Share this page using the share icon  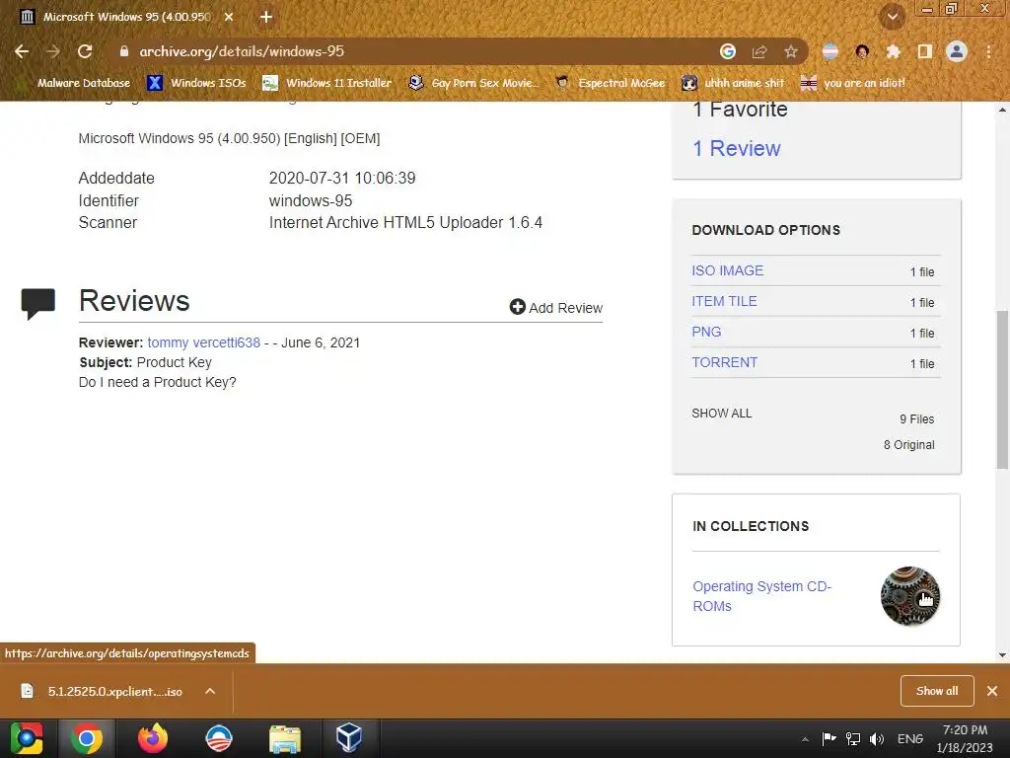(759, 51)
